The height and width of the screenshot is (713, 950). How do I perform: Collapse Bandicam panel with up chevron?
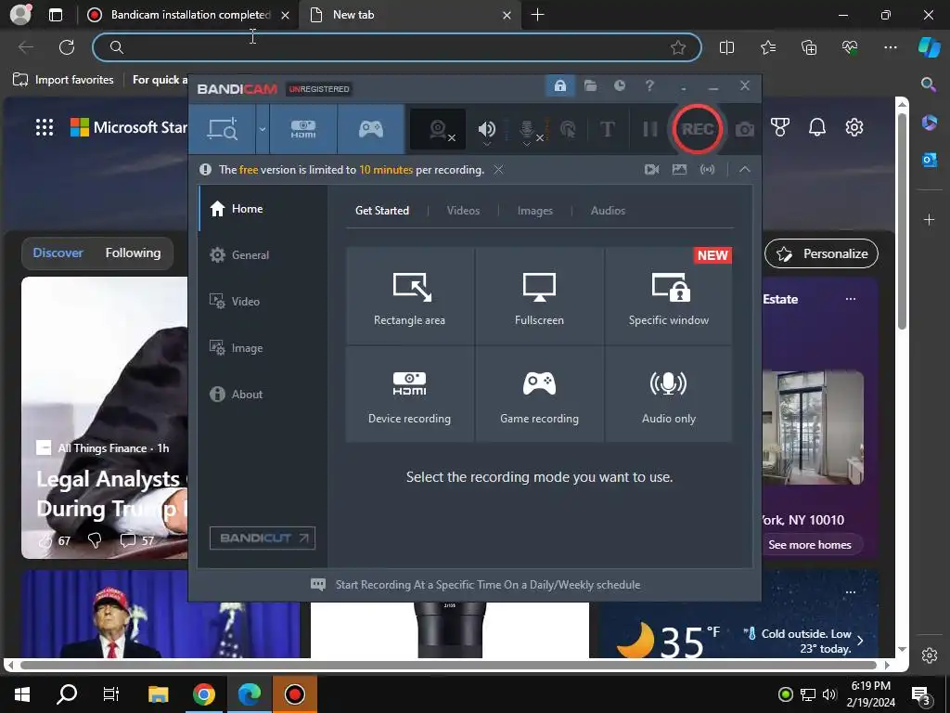tap(745, 170)
